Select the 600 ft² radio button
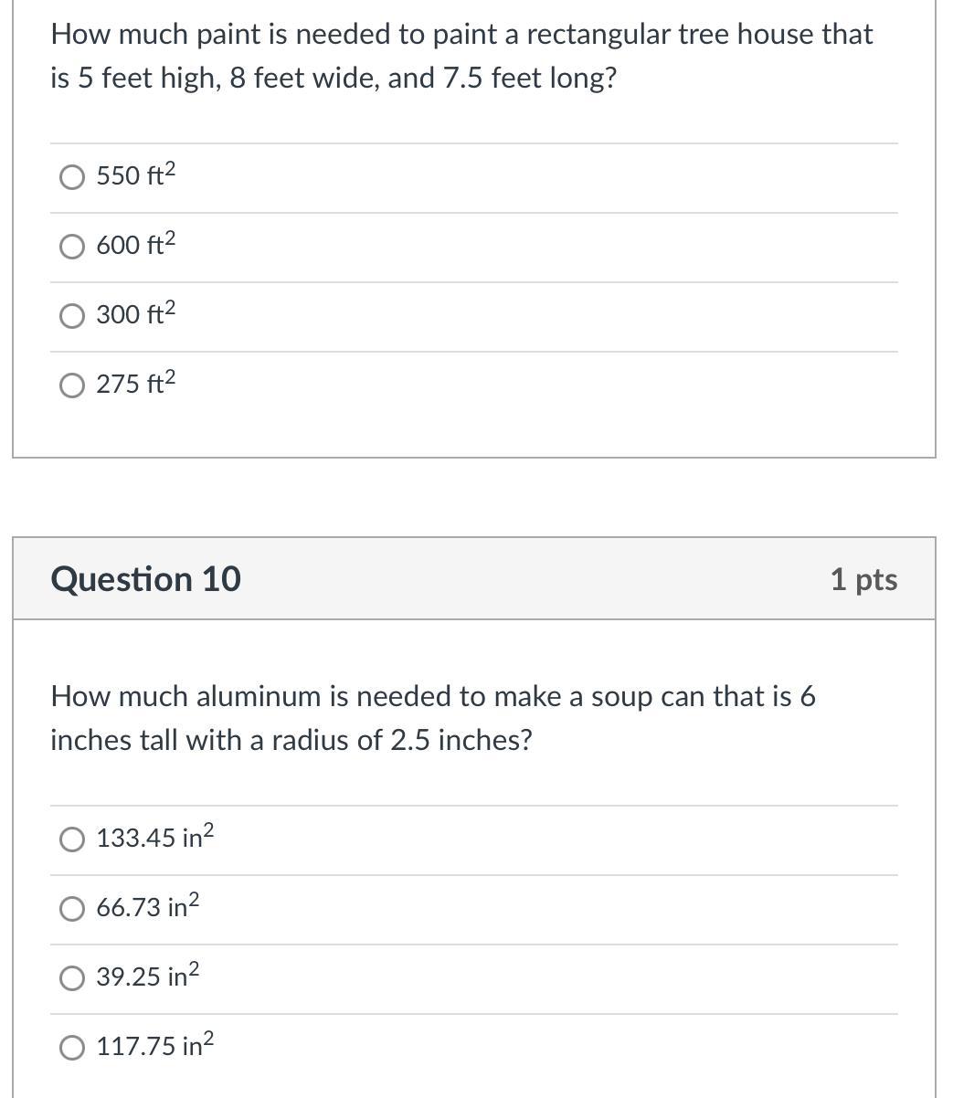Image resolution: width=953 pixels, height=1098 pixels. [x=72, y=246]
